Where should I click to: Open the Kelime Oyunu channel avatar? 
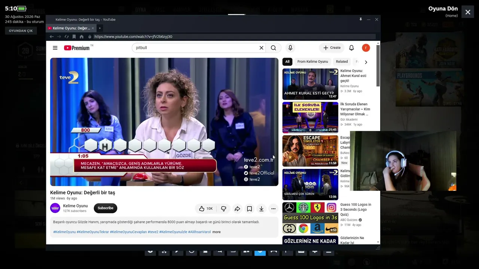click(x=55, y=208)
